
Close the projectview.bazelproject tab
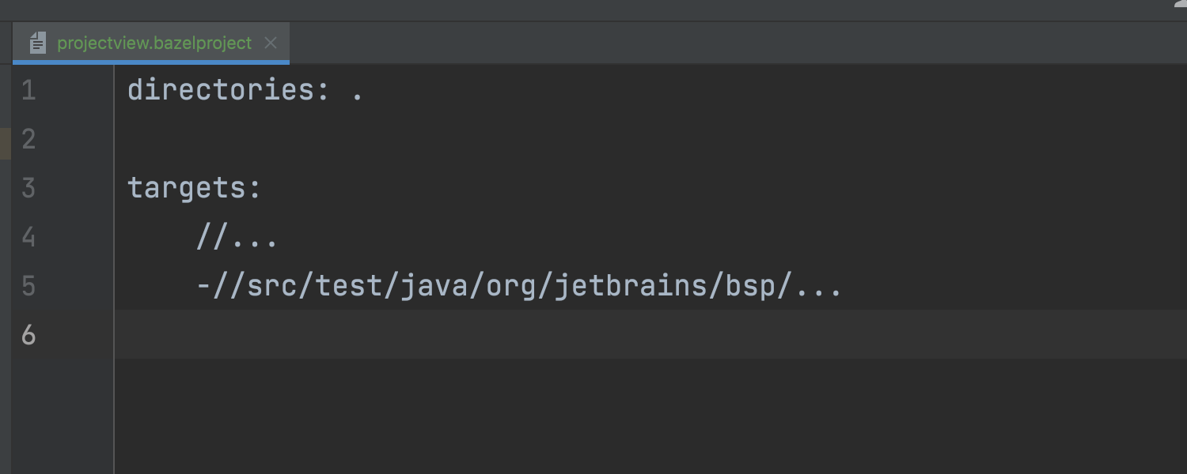pos(271,43)
